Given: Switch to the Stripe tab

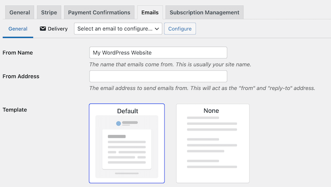Looking at the screenshot, I should click(x=49, y=13).
